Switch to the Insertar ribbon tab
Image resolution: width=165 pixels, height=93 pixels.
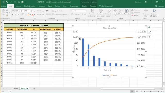click(18, 6)
